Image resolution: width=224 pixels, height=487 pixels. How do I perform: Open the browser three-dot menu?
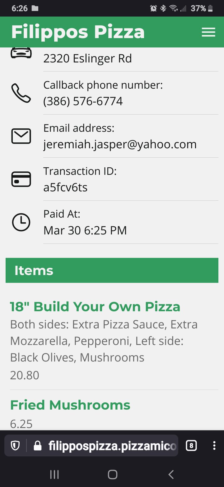click(x=214, y=446)
